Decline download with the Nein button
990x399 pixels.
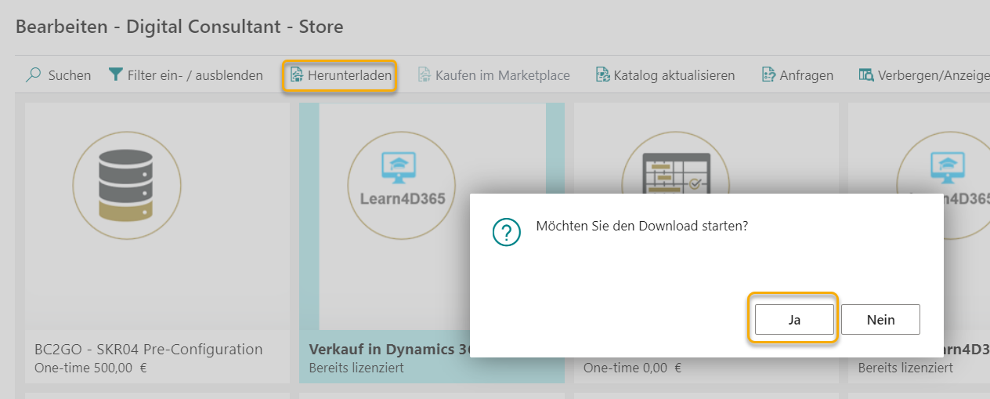point(880,320)
